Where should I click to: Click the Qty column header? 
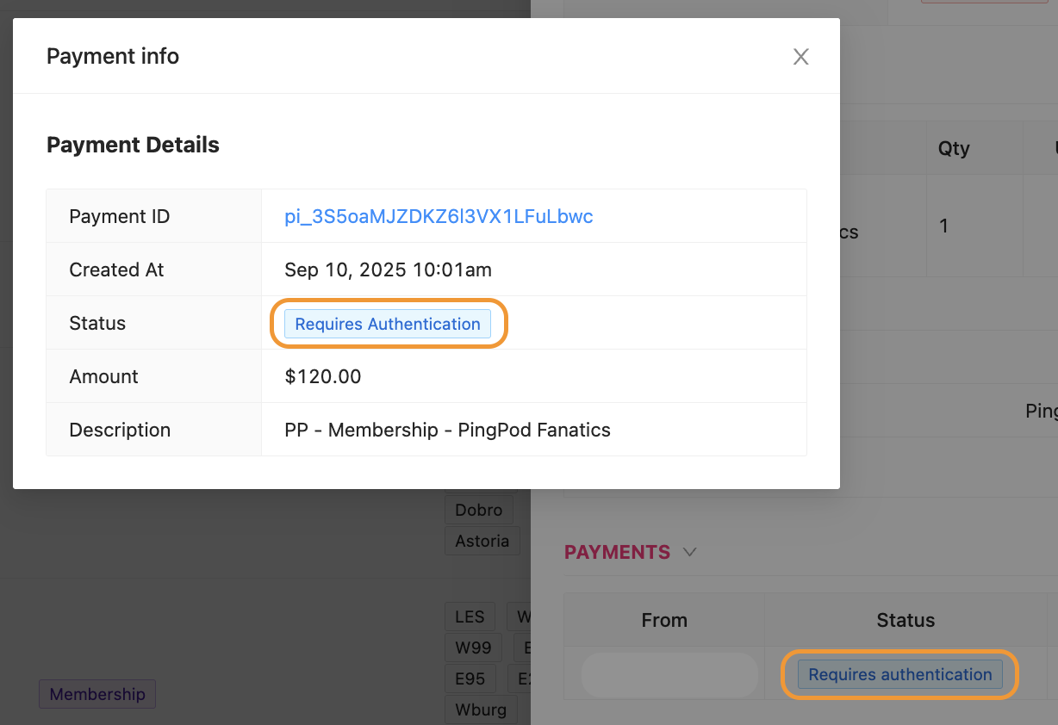pyautogui.click(x=954, y=148)
